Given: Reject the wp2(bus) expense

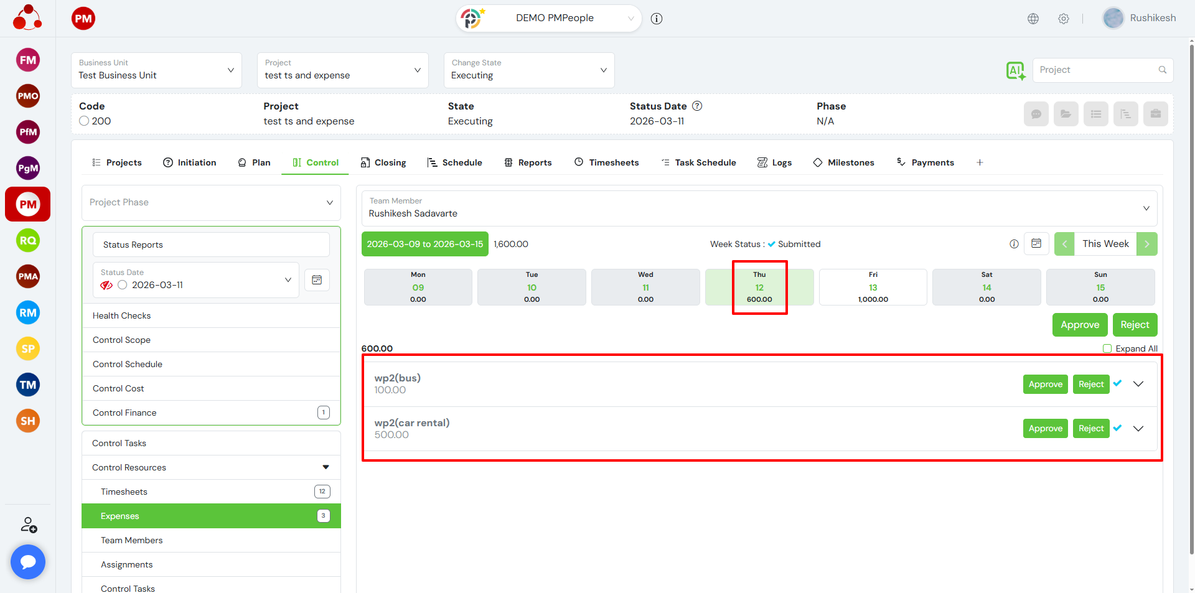Looking at the screenshot, I should pos(1090,385).
